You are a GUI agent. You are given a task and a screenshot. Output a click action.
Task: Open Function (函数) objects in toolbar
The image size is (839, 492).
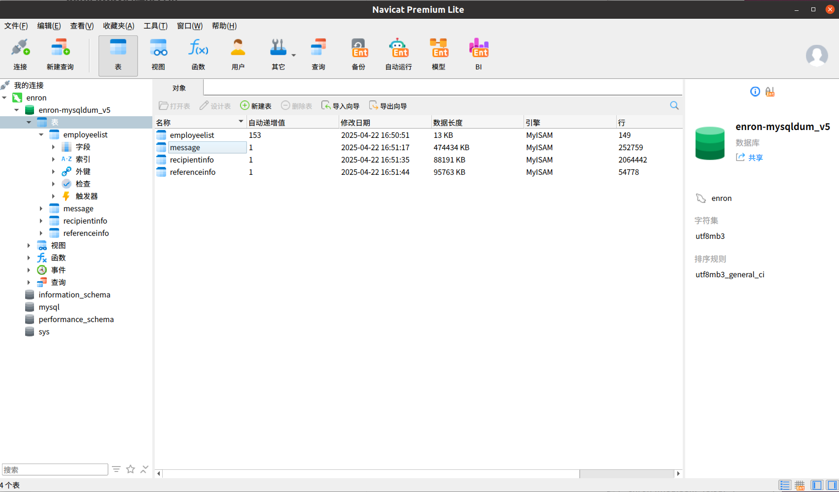click(198, 55)
